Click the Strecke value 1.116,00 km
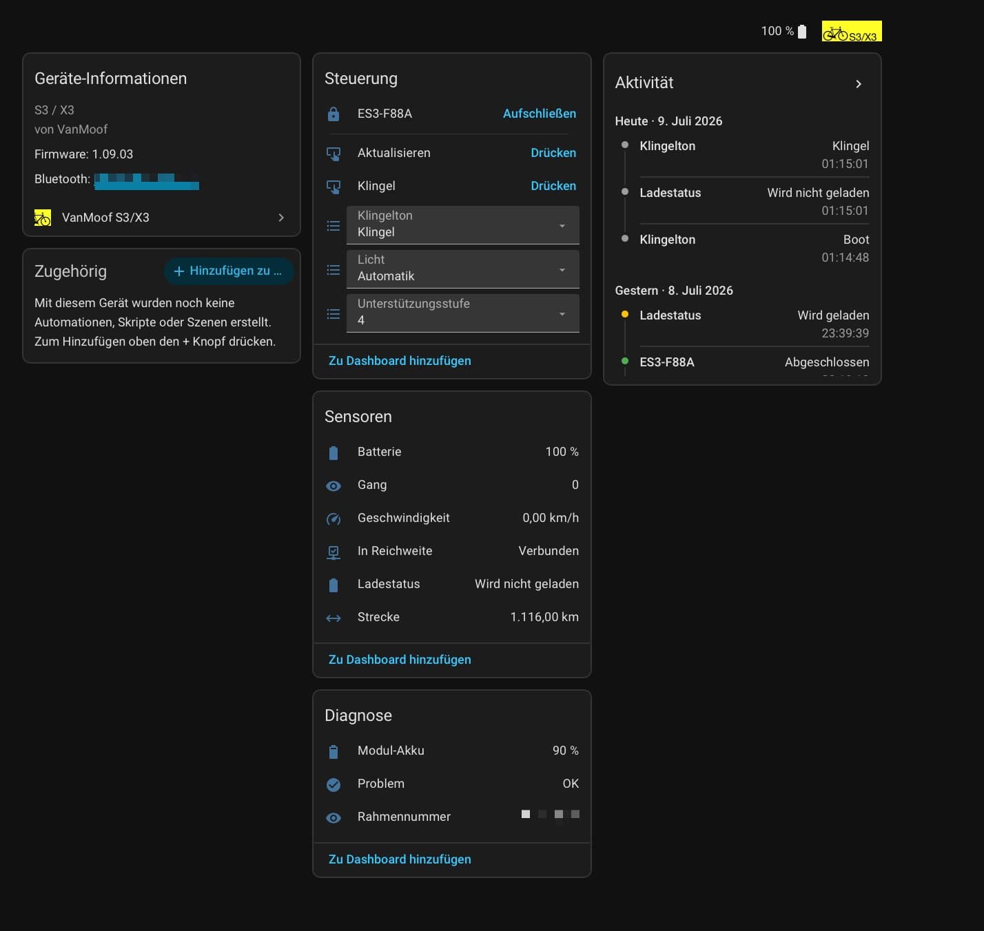Viewport: 984px width, 931px height. click(x=544, y=617)
